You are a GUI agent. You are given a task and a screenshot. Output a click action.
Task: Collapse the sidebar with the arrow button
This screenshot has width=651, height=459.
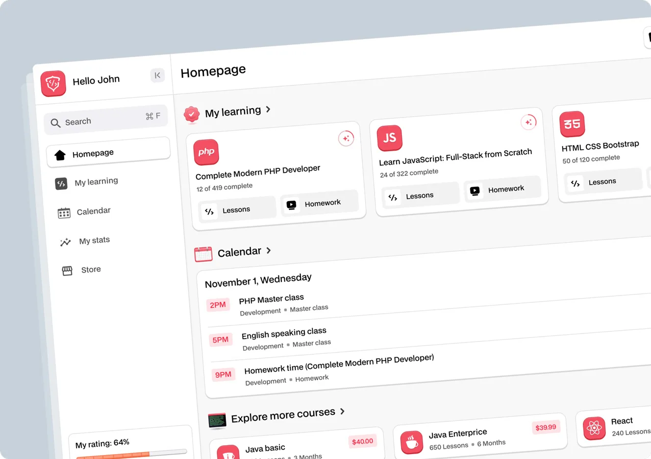(157, 75)
